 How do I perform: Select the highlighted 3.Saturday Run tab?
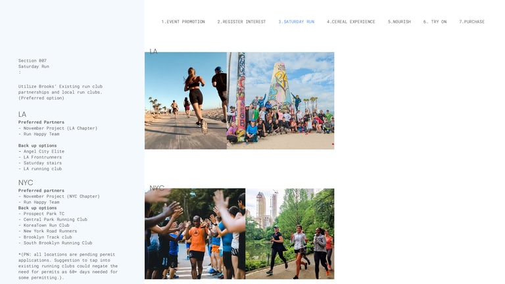pyautogui.click(x=297, y=22)
